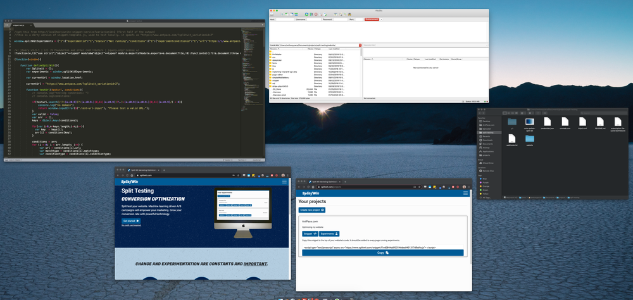633x300 pixels.
Task: Select the Green tag in Finder sidebar
Action: 485,190
